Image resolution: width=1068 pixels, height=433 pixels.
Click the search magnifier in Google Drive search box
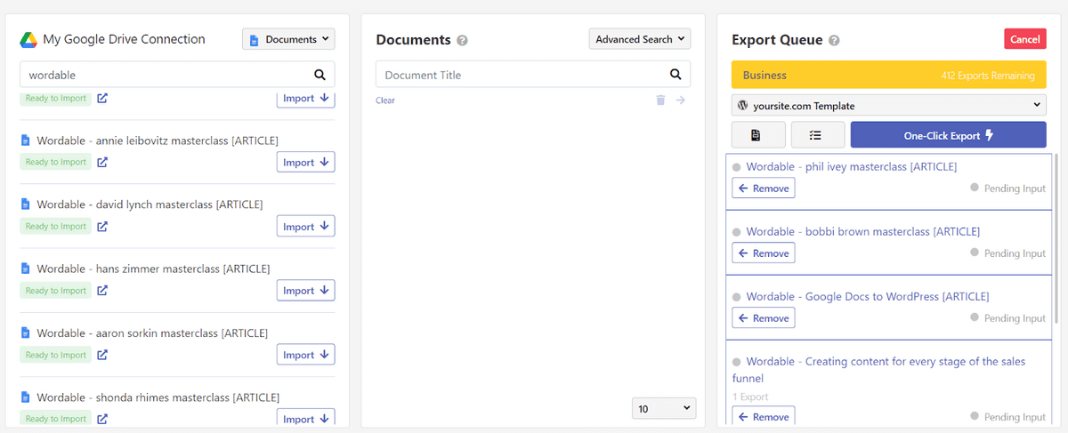tap(320, 75)
